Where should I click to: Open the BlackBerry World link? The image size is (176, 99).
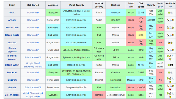(33, 67)
